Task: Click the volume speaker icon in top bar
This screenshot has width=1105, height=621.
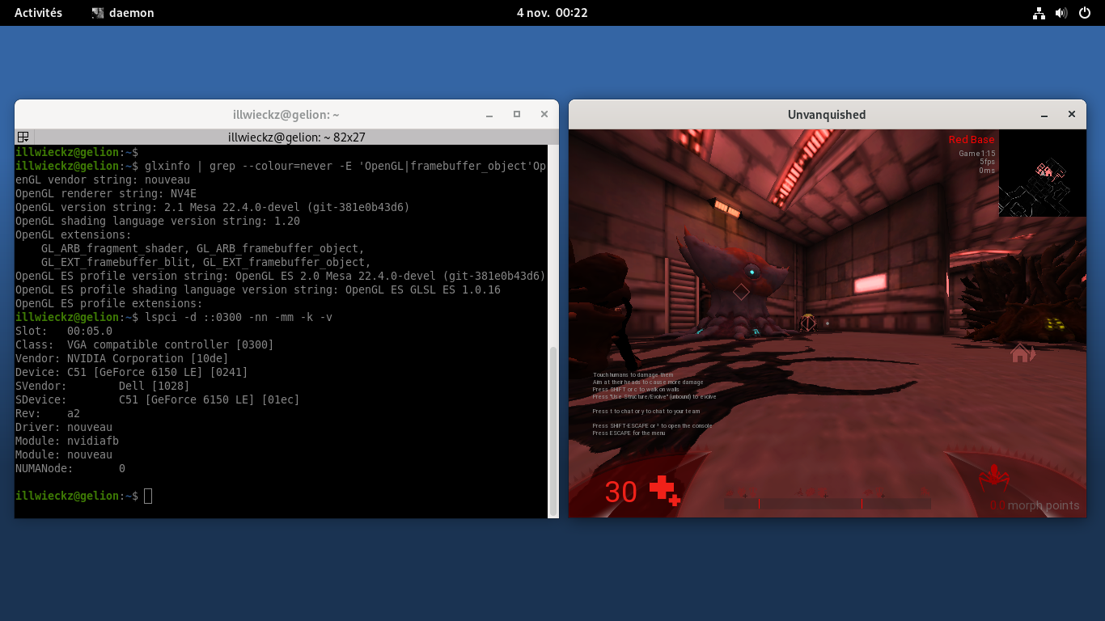Action: 1061,13
